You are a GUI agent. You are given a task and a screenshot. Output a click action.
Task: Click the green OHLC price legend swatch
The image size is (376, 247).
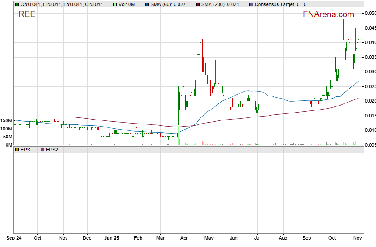pos(17,4)
